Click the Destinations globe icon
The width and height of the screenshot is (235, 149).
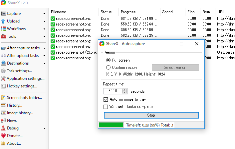pos(3,63)
